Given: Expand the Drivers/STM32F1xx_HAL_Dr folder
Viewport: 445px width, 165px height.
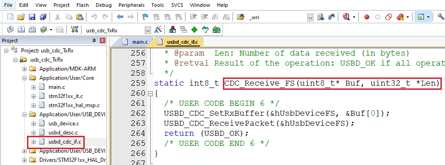Looking at the screenshot, I should pyautogui.click(x=24, y=160).
